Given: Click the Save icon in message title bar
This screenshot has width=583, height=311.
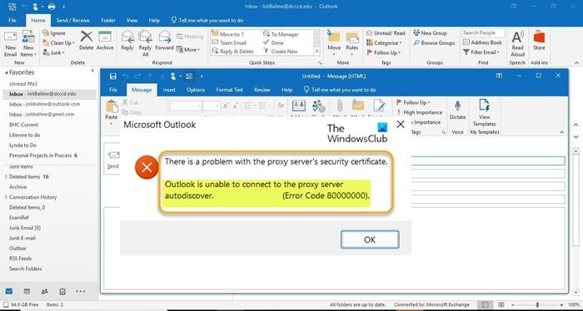Looking at the screenshot, I should [113, 77].
